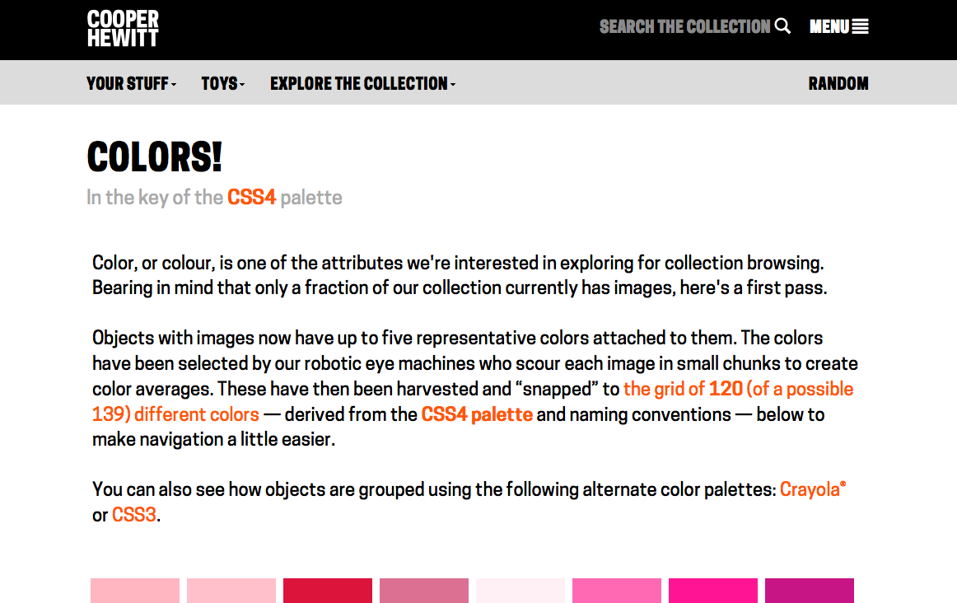Image resolution: width=957 pixels, height=603 pixels.
Task: Expand the Your Stuff dropdown
Action: (x=131, y=83)
